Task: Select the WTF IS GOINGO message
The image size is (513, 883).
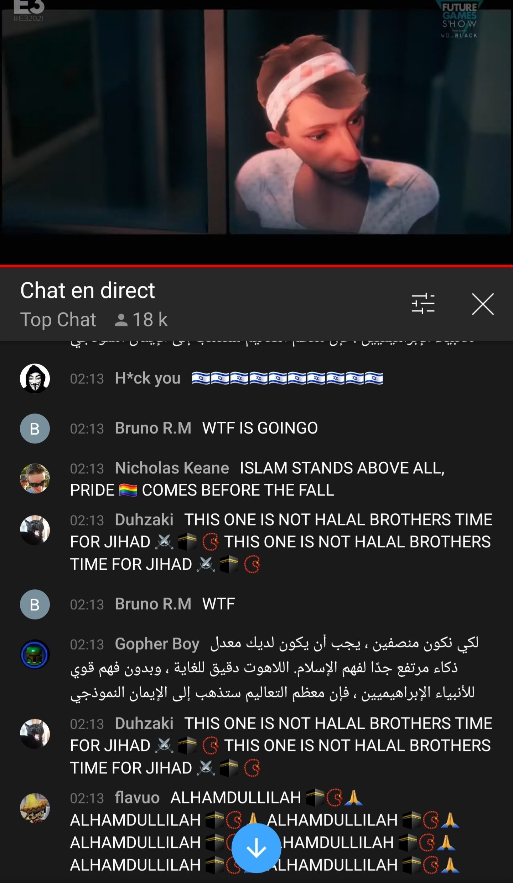Action: pyautogui.click(x=260, y=428)
